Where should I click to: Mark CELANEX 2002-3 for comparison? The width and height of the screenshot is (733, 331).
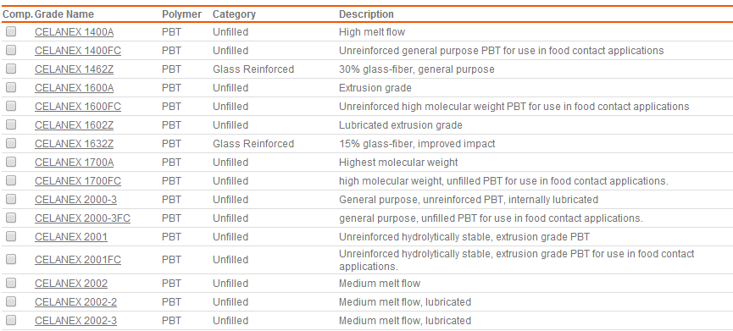(11, 321)
